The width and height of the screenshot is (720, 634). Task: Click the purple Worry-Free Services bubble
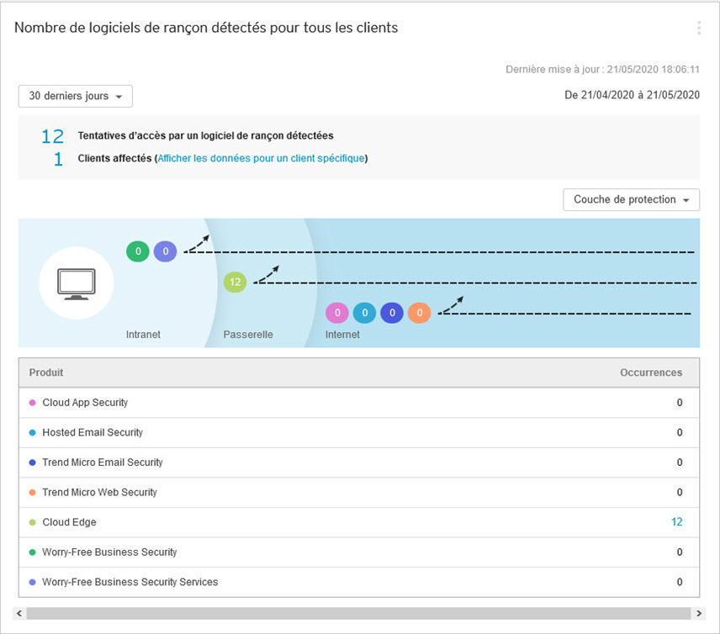[x=165, y=251]
